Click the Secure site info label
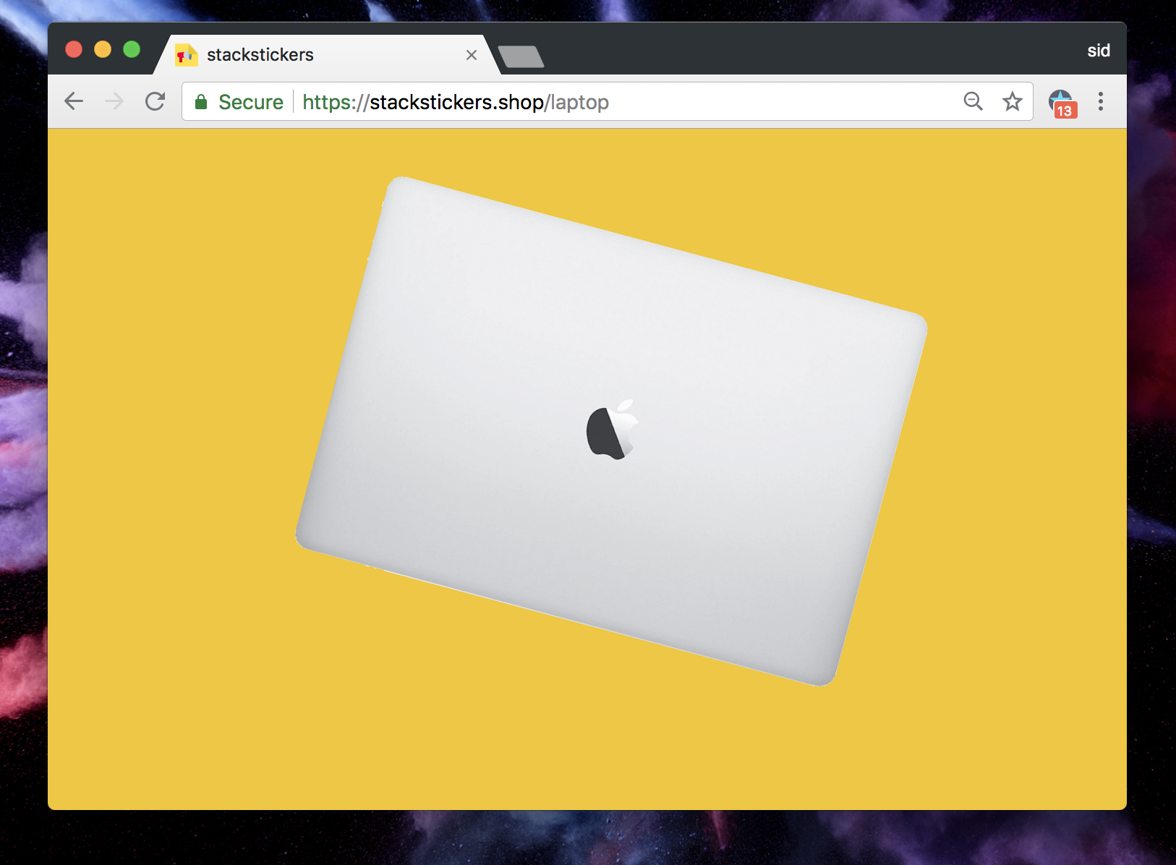This screenshot has width=1176, height=865. click(251, 102)
